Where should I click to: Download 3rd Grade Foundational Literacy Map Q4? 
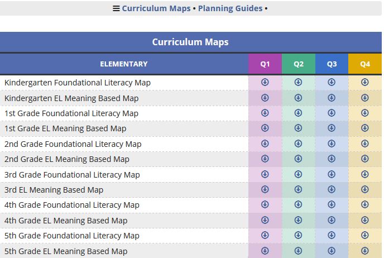click(x=364, y=174)
